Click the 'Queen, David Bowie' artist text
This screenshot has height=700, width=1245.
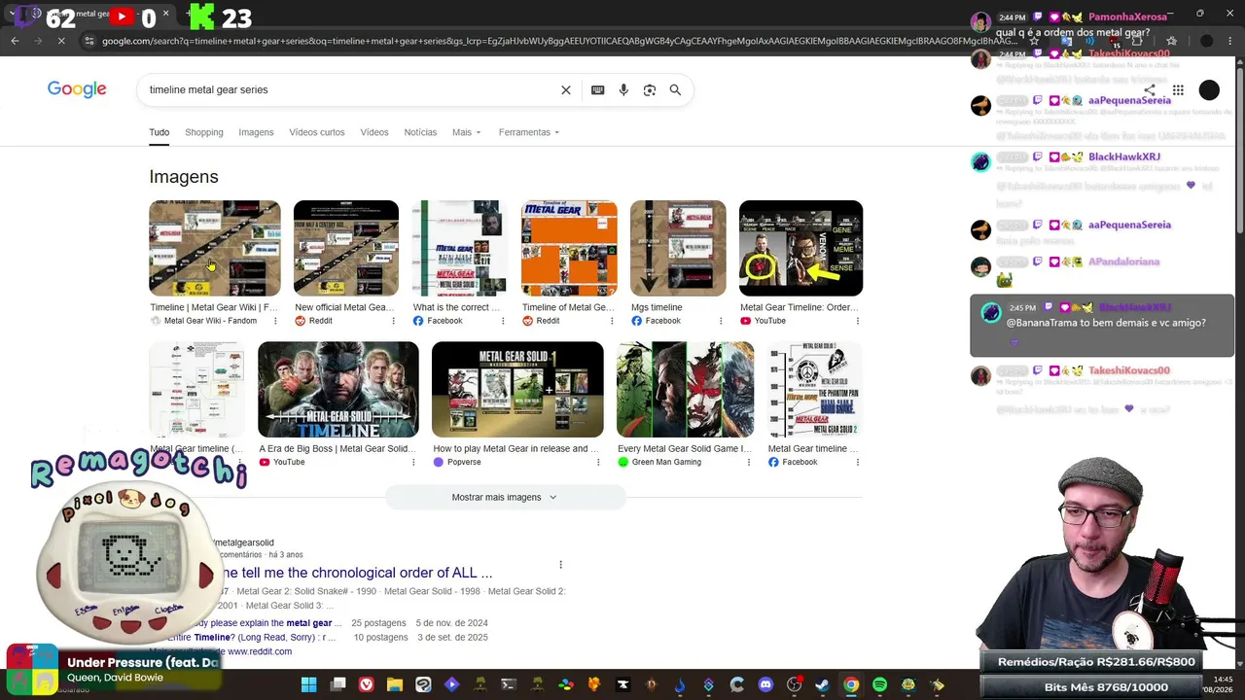(115, 678)
